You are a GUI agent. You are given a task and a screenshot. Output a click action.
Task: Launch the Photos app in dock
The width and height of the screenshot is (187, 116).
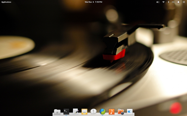[121, 112]
